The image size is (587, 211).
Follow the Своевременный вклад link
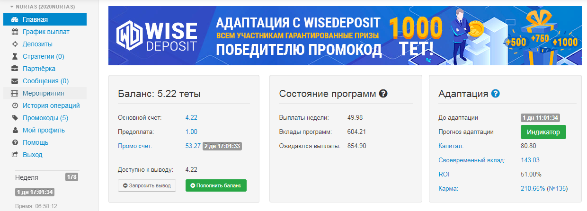coord(472,160)
